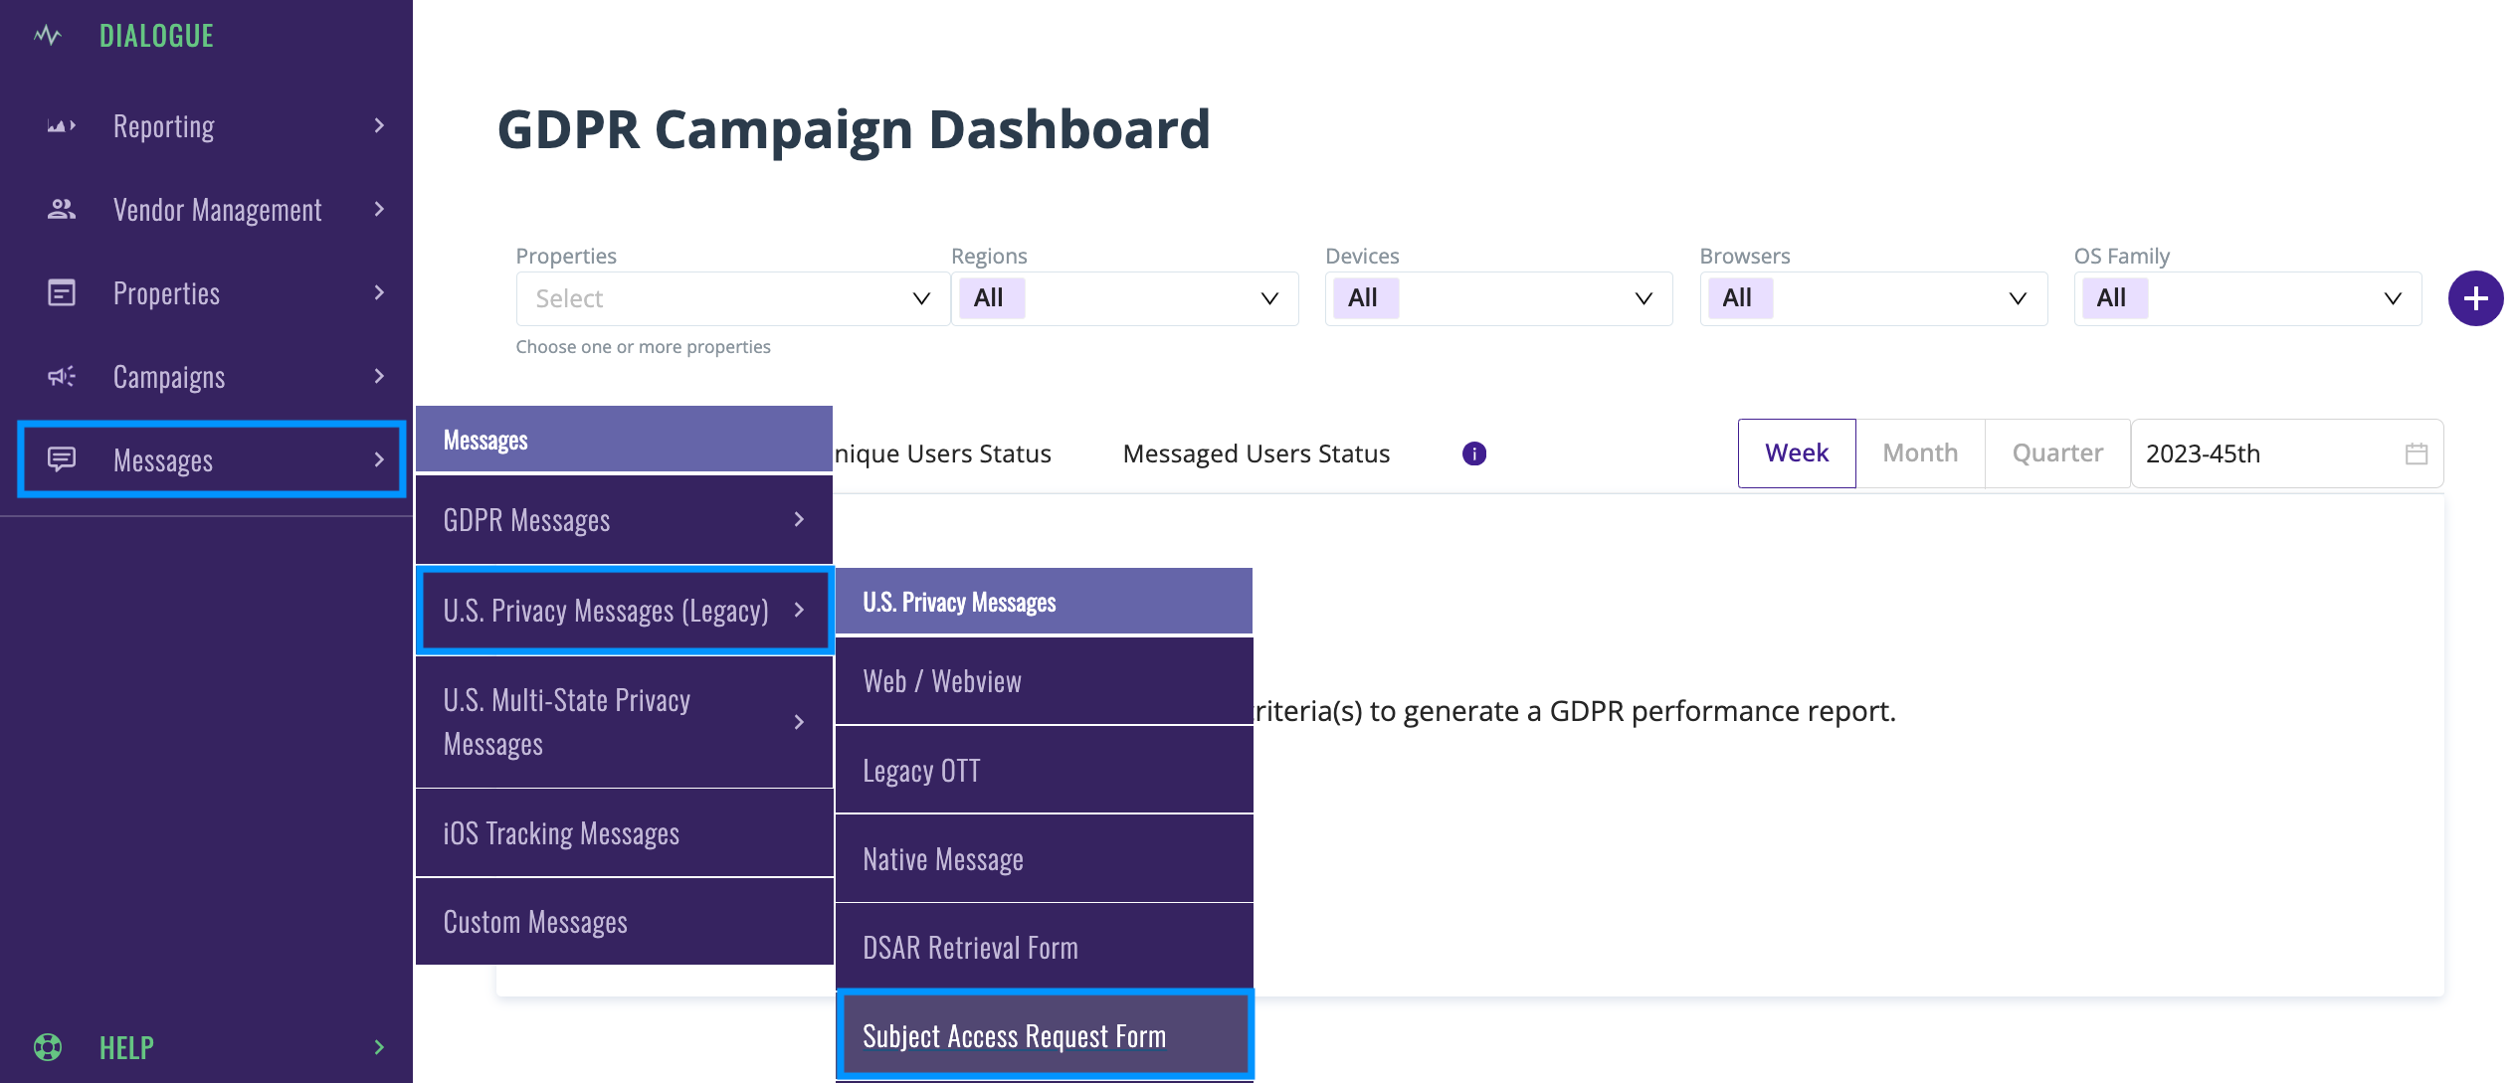Viewport: 2516px width, 1083px height.
Task: Switch time range to Quarter
Action: pyautogui.click(x=2056, y=453)
